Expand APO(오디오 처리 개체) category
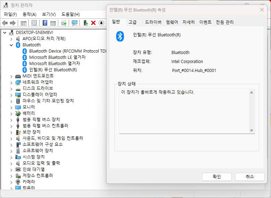This screenshot has height=198, width=271. [11, 39]
